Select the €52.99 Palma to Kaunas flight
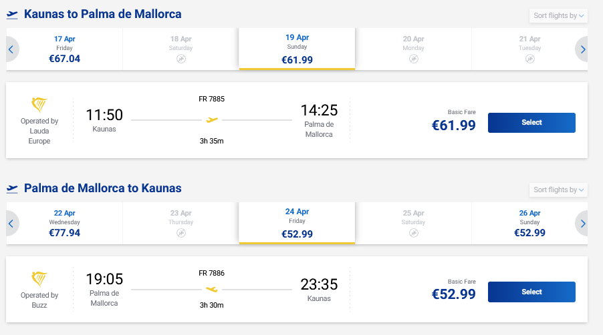Viewport: 603px width, 335px height. pos(531,292)
